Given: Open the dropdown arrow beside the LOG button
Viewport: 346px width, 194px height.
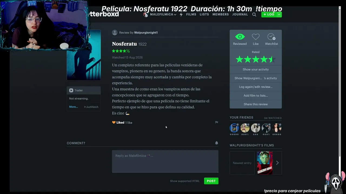Looking at the screenshot, I should click(x=279, y=15).
